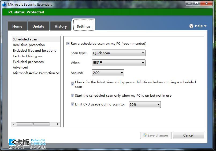Open the CPU usage 50% dropdown

tap(145, 104)
